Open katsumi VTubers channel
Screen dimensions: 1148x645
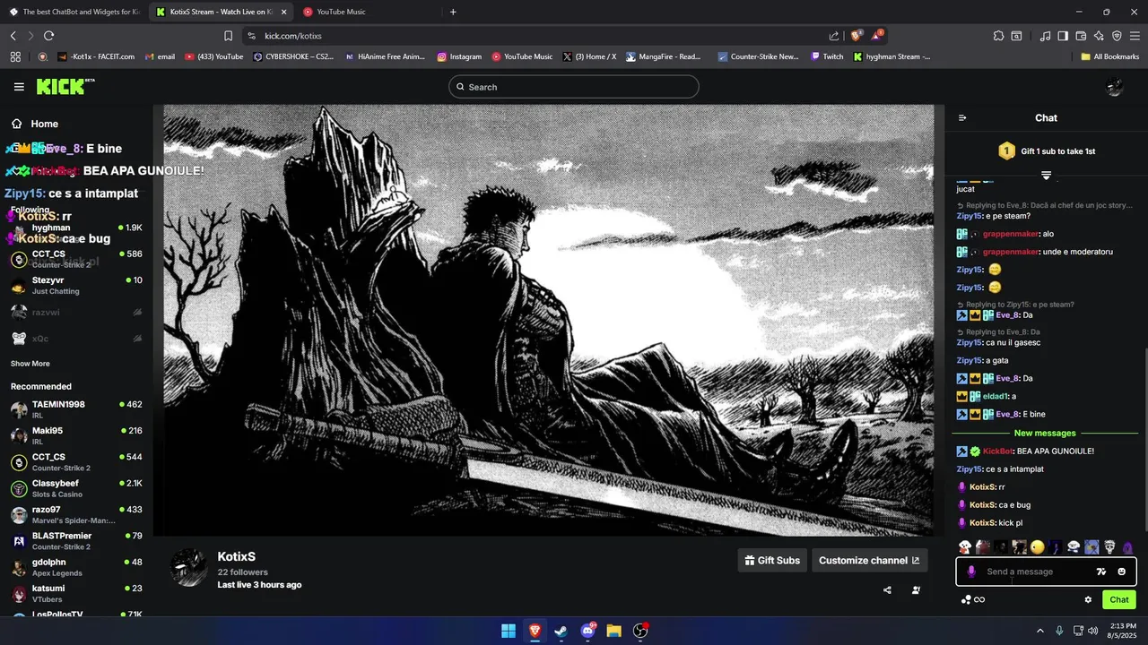pyautogui.click(x=76, y=593)
